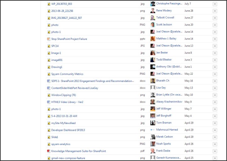Open Developer Dashboard SP2013 file
The image size is (227, 161).
click(x=68, y=130)
